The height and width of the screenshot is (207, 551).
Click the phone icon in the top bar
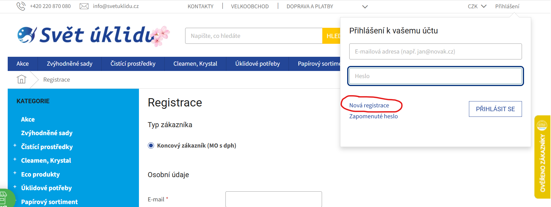click(21, 6)
